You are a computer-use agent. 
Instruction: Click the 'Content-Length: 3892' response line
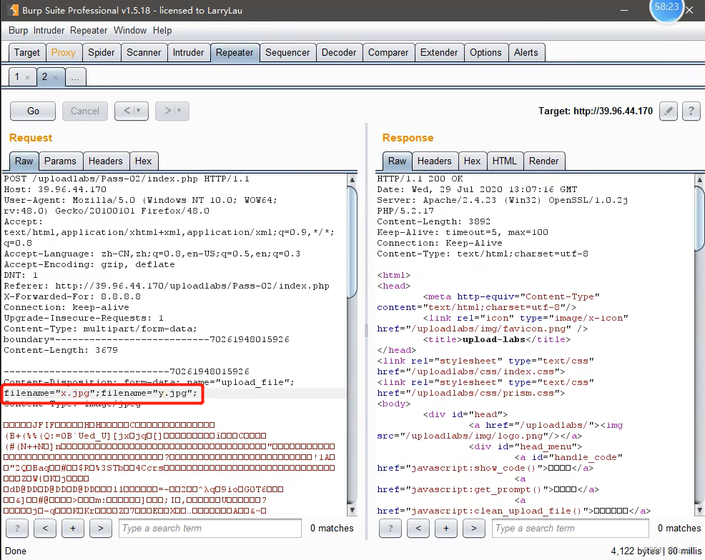(x=434, y=221)
